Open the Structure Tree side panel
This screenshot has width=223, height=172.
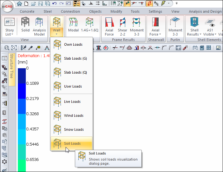(11, 66)
